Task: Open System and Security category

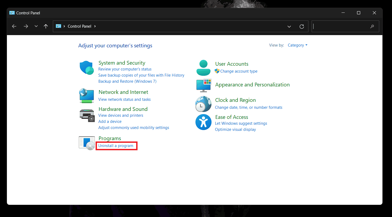Action: point(122,63)
